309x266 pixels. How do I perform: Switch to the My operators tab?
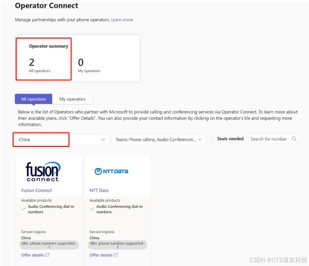[73, 99]
